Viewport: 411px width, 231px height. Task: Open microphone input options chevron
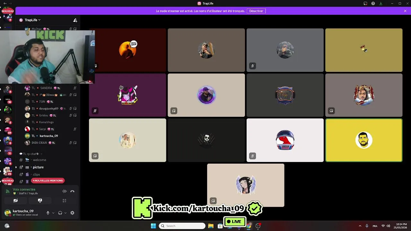pyautogui.click(x=53, y=213)
